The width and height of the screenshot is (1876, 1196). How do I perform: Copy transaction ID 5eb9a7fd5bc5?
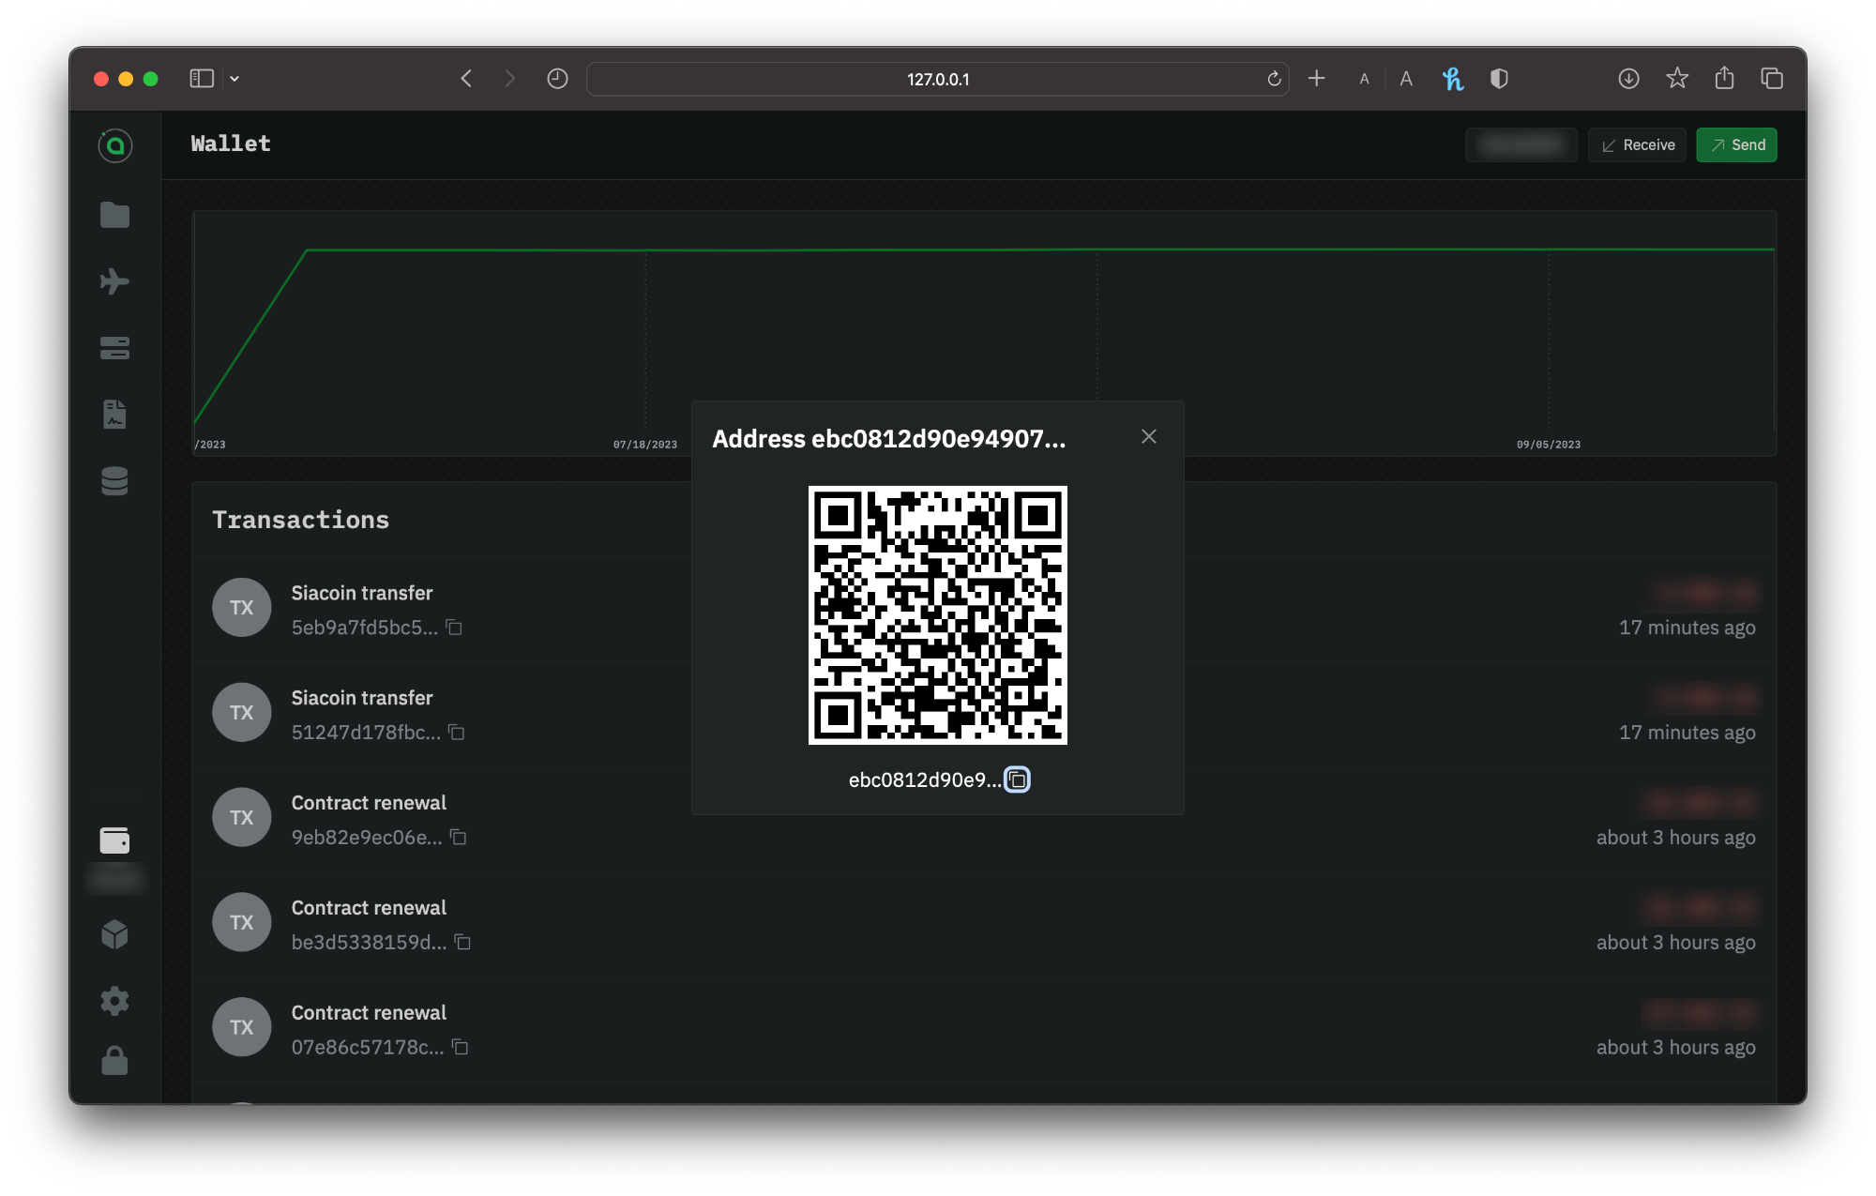click(454, 628)
